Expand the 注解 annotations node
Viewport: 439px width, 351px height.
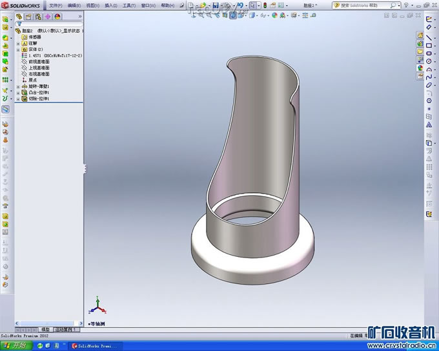(x=18, y=43)
